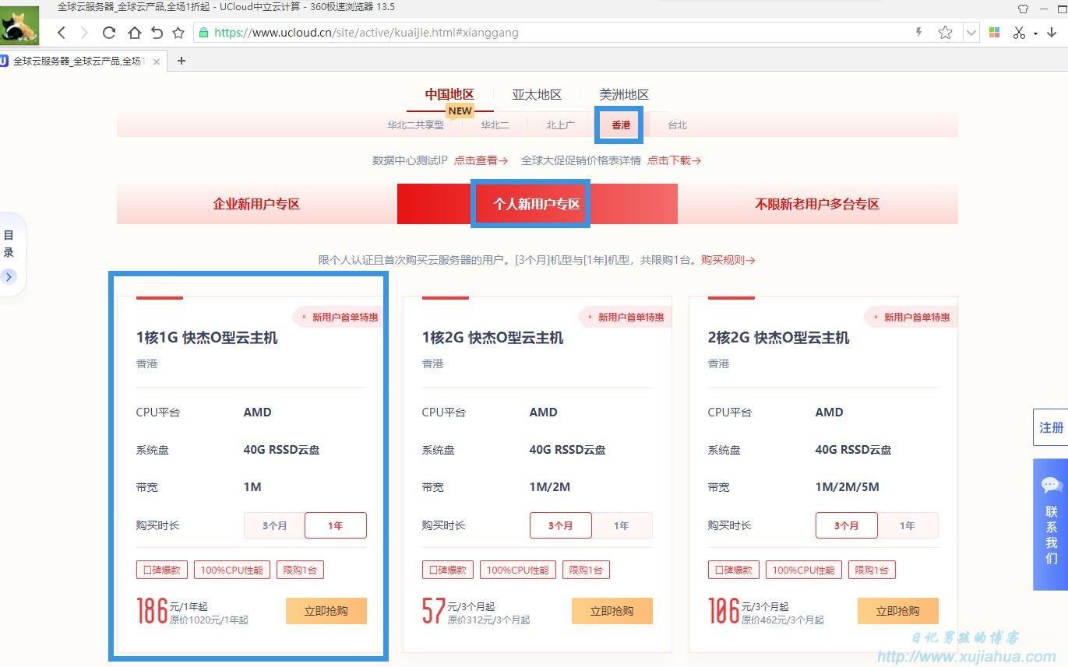Open the colorful extensions grid icon
Viewport: 1068px width, 667px height.
tap(994, 33)
